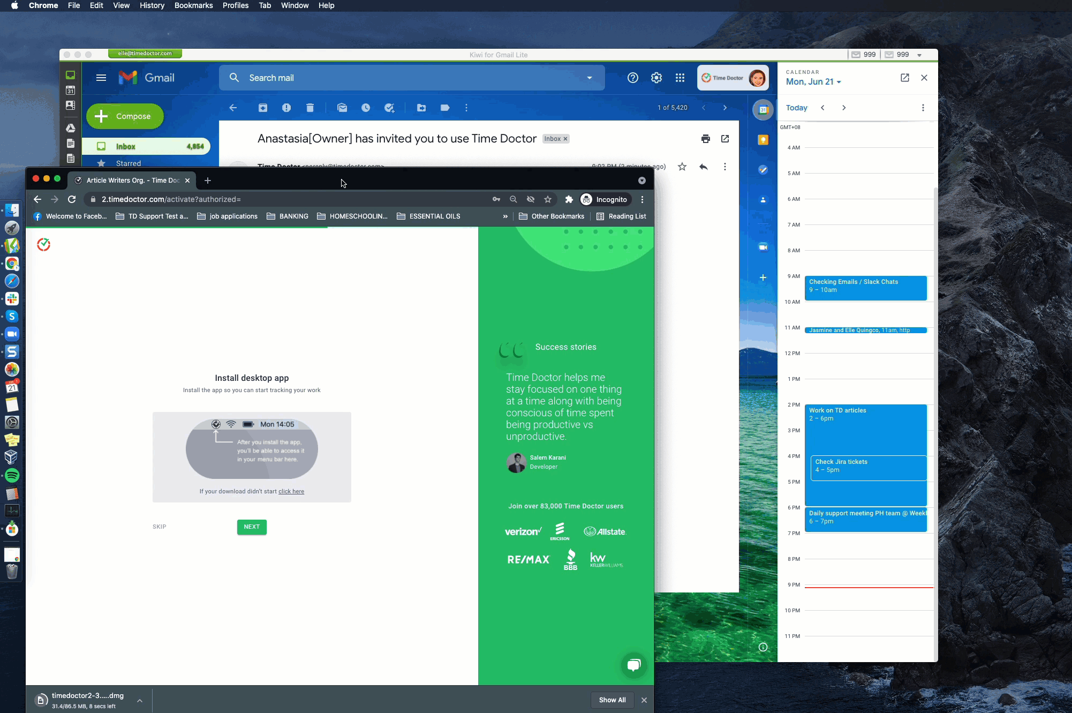The image size is (1072, 713).
Task: Click the Gmail main menu hamburger icon
Action: (x=101, y=78)
